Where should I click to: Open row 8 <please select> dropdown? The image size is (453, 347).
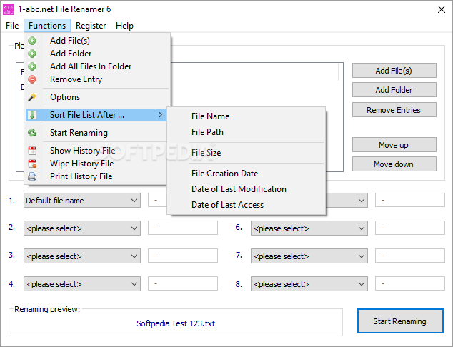point(309,284)
